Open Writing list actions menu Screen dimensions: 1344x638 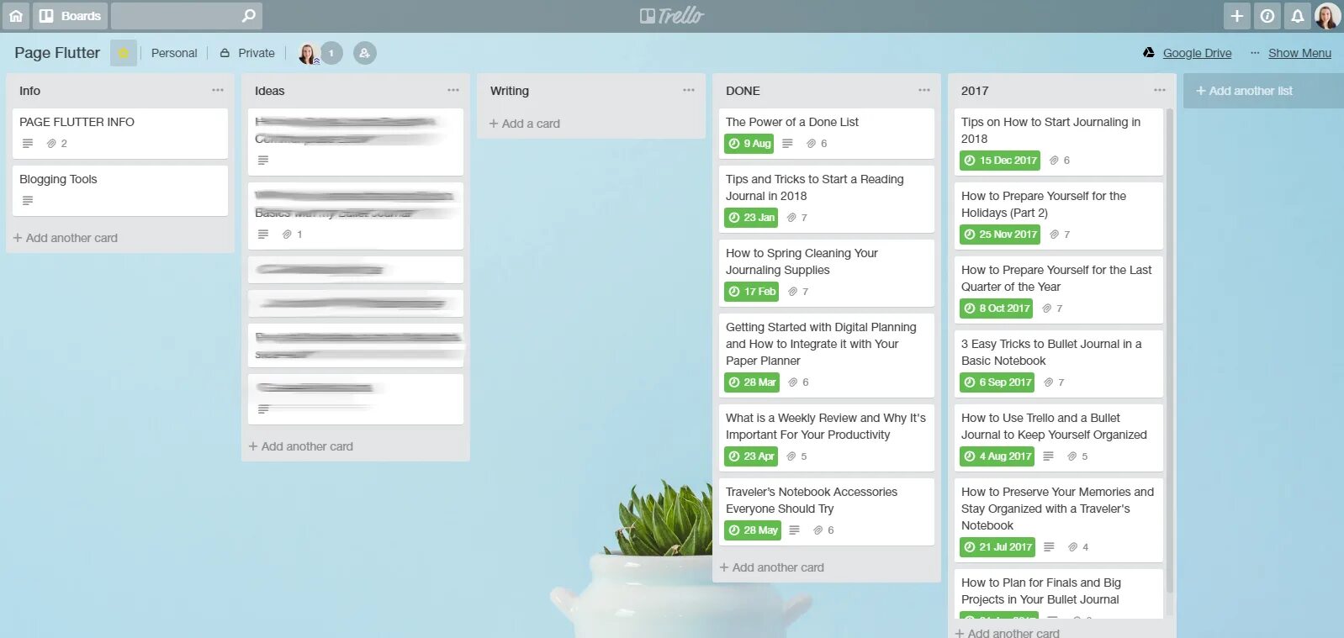[x=689, y=90]
